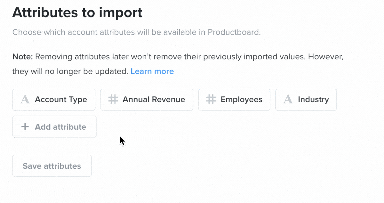Pick the Industry attribute label
This screenshot has height=203, width=384.
coord(313,100)
